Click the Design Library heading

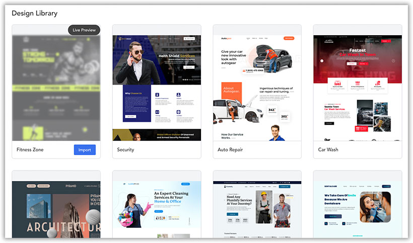point(35,13)
